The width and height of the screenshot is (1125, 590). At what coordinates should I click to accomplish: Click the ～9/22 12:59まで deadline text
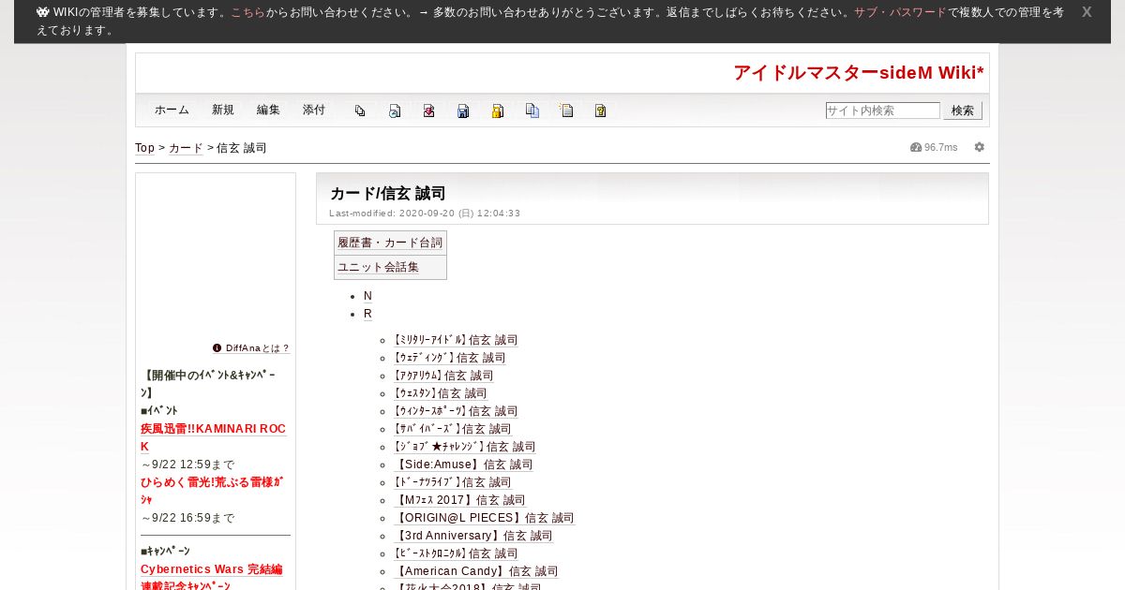[x=188, y=465]
